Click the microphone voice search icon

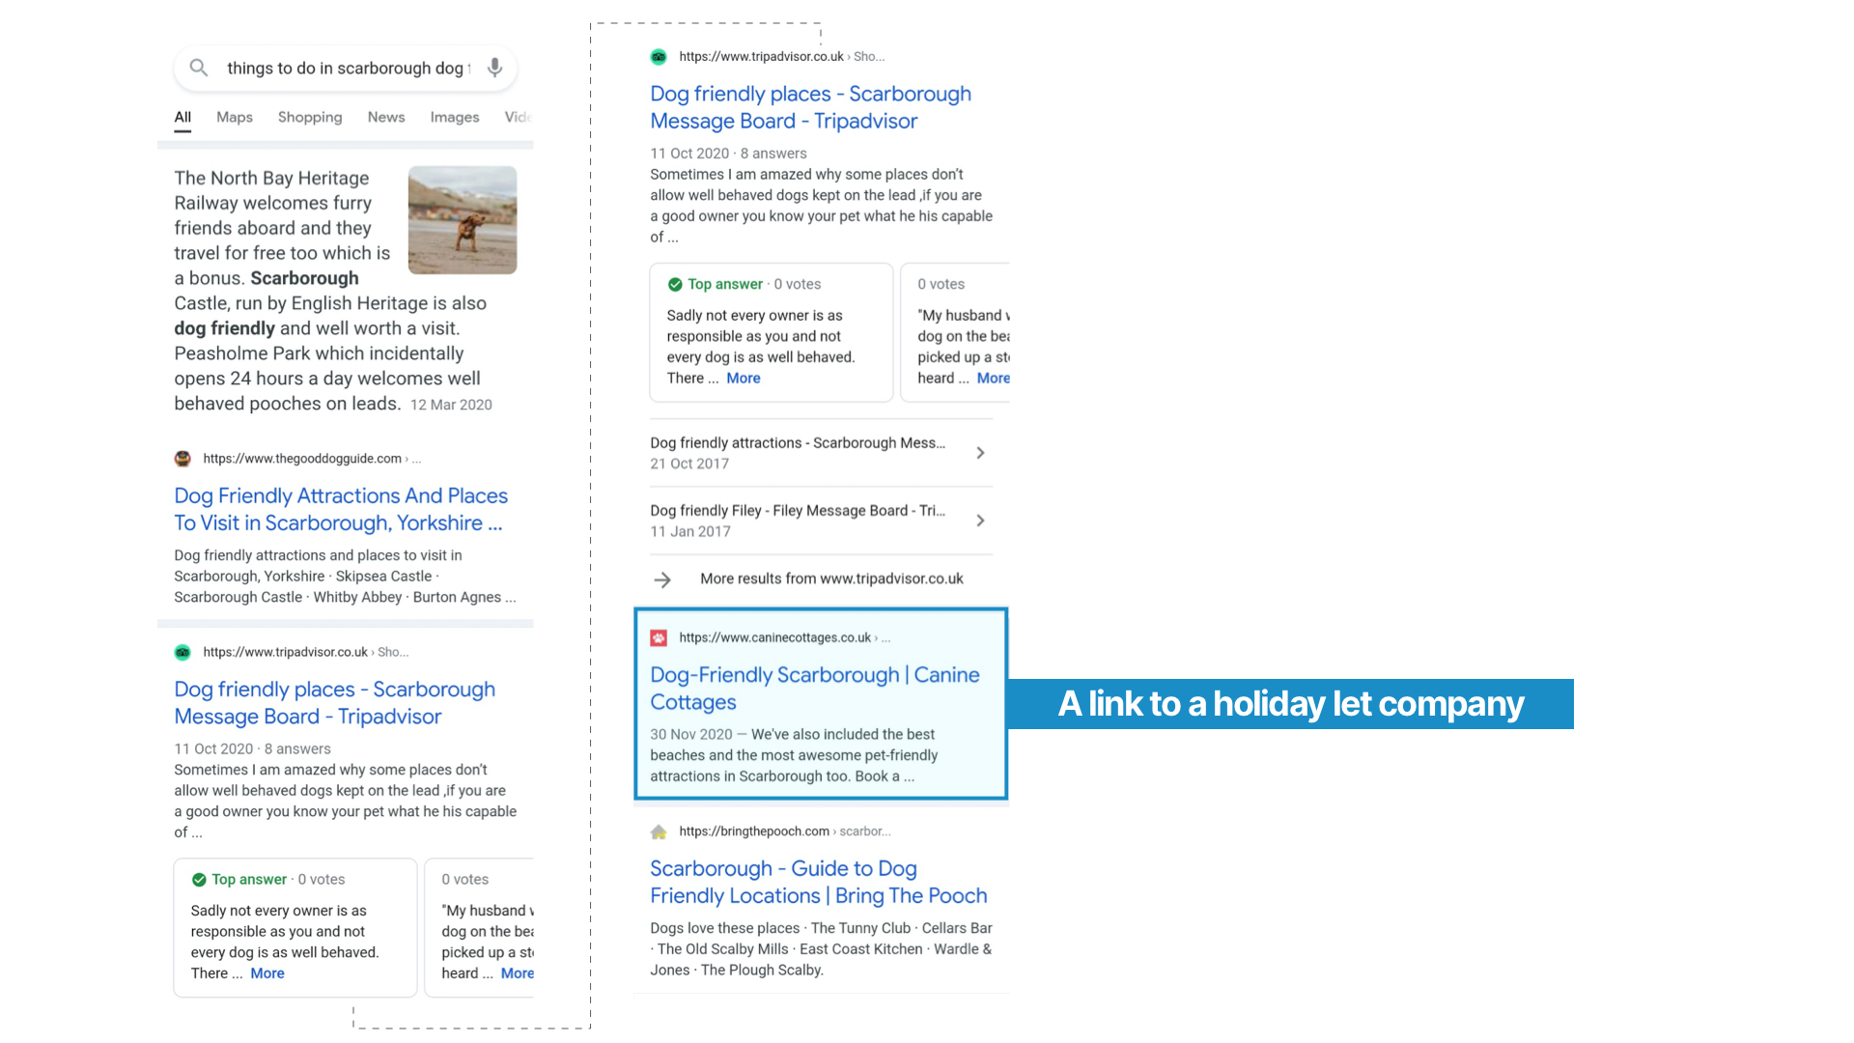click(x=494, y=68)
